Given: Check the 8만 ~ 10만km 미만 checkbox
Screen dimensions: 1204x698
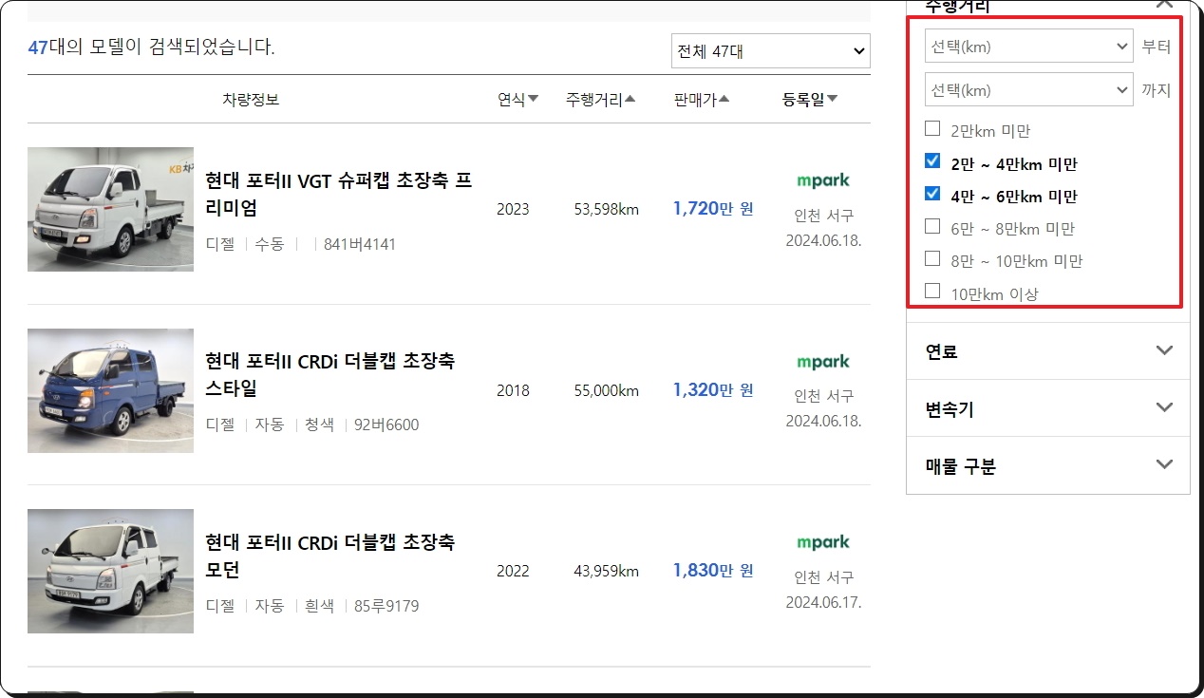Looking at the screenshot, I should pos(932,258).
